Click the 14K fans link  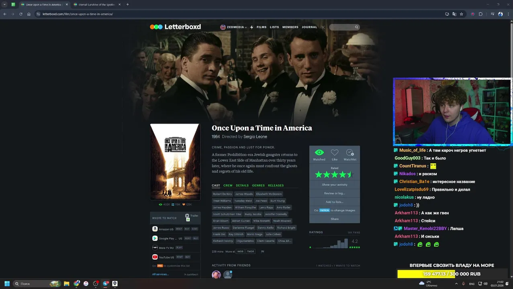click(354, 232)
